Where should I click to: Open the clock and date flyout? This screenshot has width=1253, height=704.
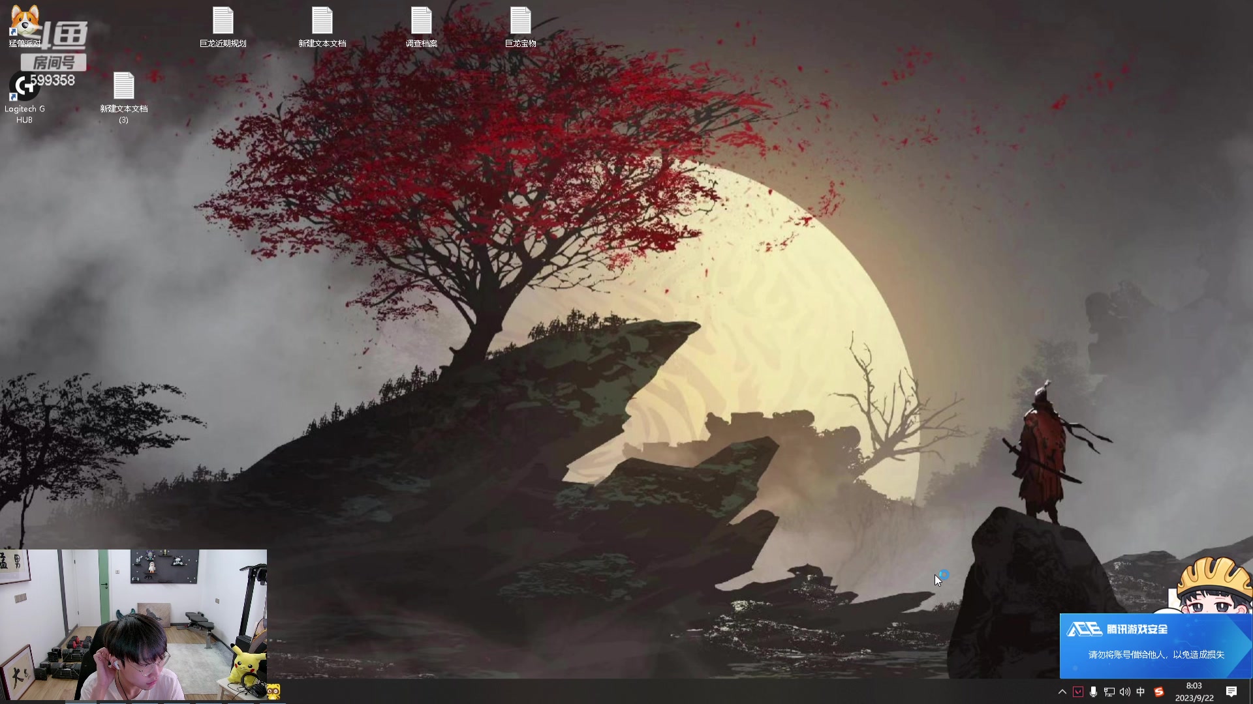[1194, 692]
